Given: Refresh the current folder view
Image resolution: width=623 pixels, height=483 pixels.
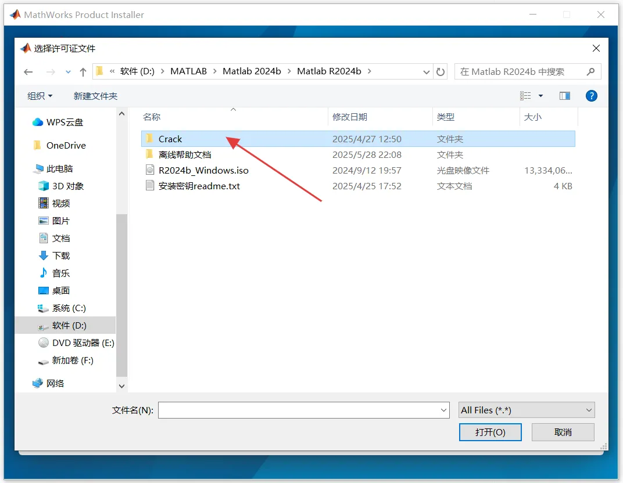Looking at the screenshot, I should click(441, 72).
